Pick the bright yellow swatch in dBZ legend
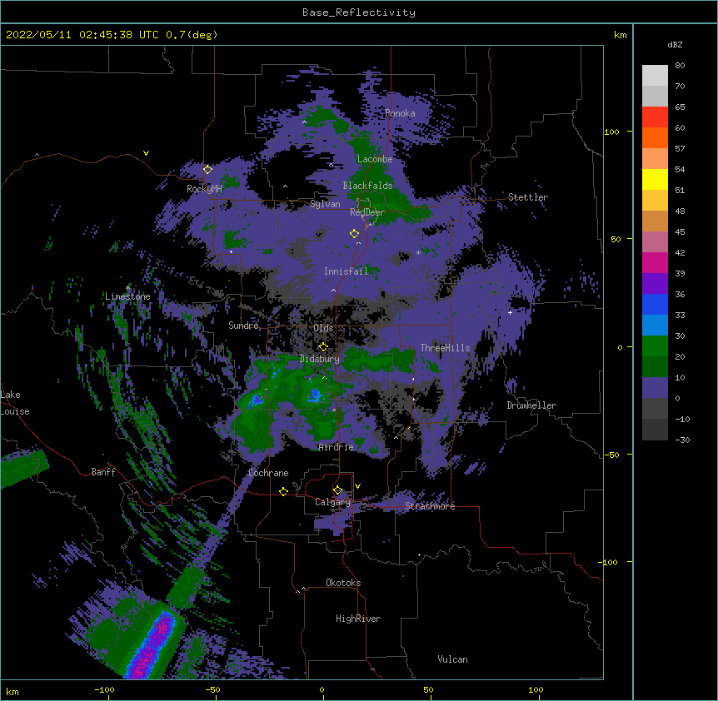The width and height of the screenshot is (718, 701). 655,179
